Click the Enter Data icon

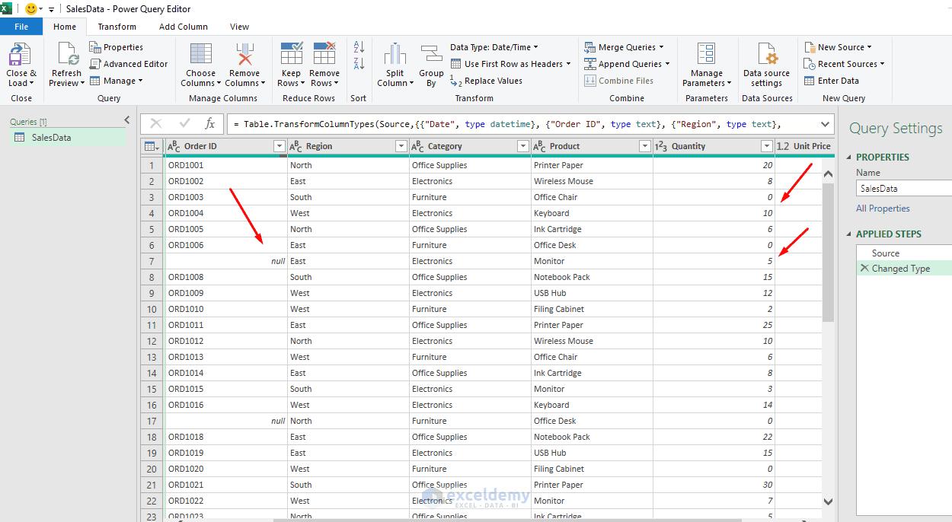pyautogui.click(x=810, y=81)
